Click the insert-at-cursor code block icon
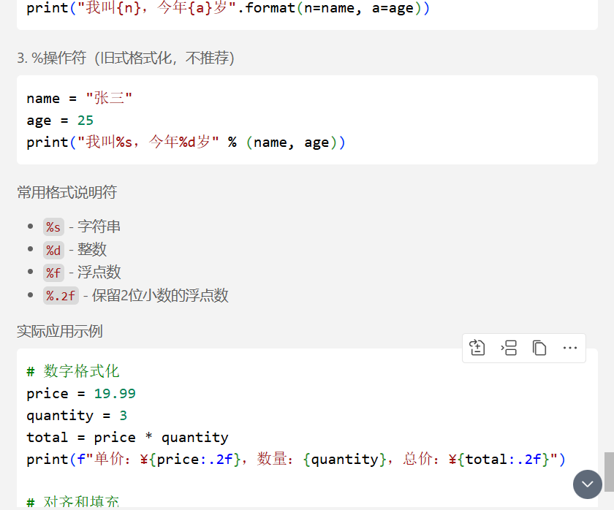Image resolution: width=614 pixels, height=510 pixels. 509,348
